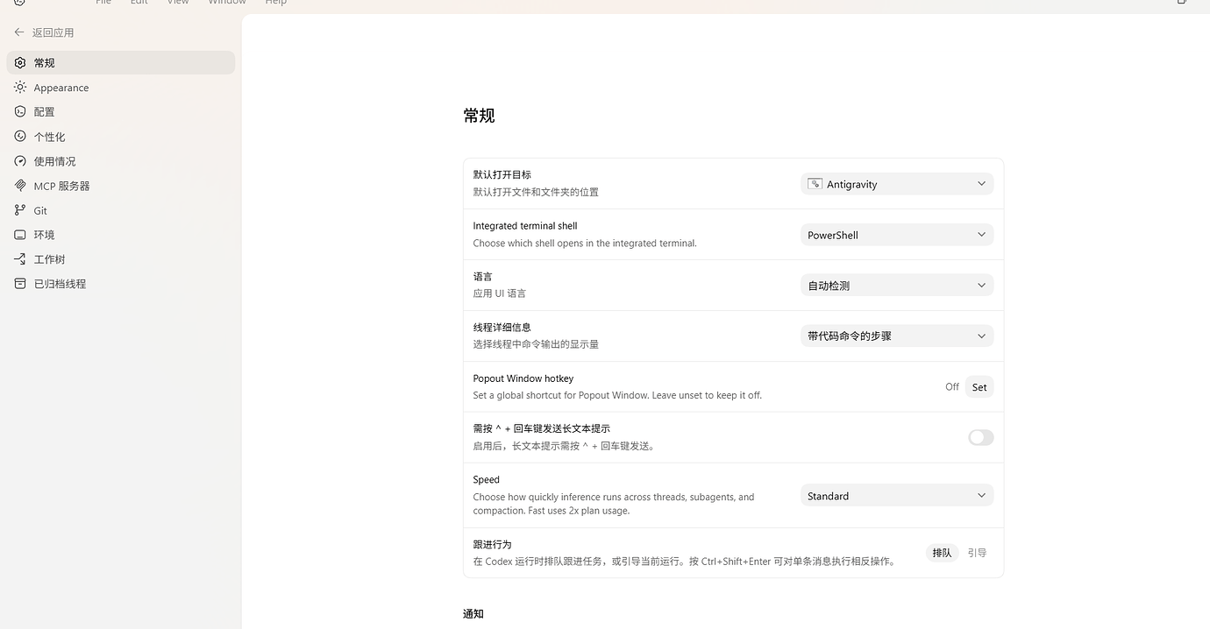The height and width of the screenshot is (629, 1210).
Task: Open Git settings via branch icon
Action: pyautogui.click(x=20, y=210)
